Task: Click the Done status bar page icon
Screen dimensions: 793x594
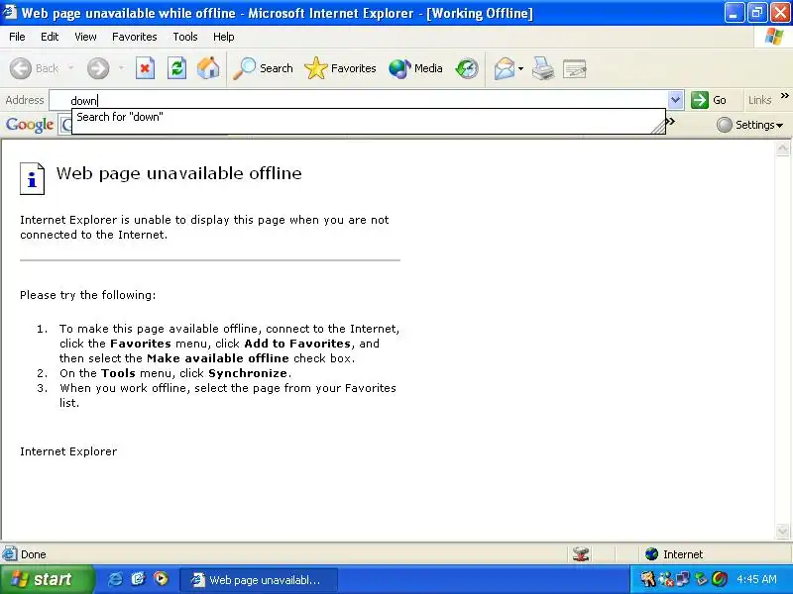Action: tap(10, 554)
